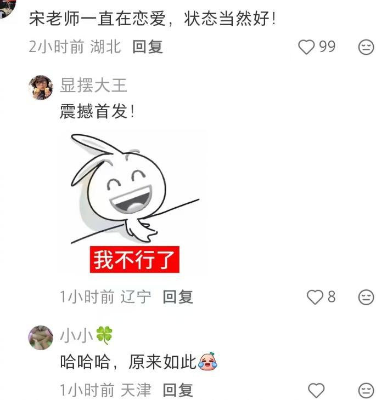Tap dislike face on 湖北 comment
Image resolution: width=376 pixels, height=400 pixels.
click(366, 47)
